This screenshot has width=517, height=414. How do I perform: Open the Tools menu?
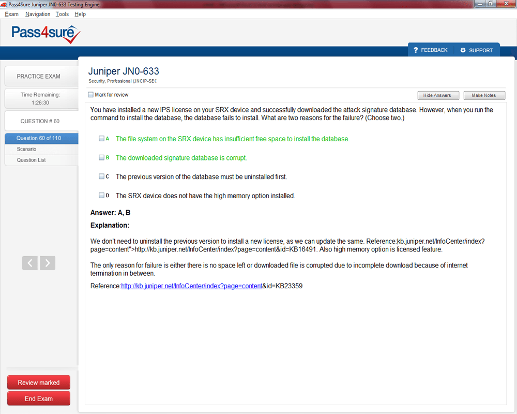point(62,14)
